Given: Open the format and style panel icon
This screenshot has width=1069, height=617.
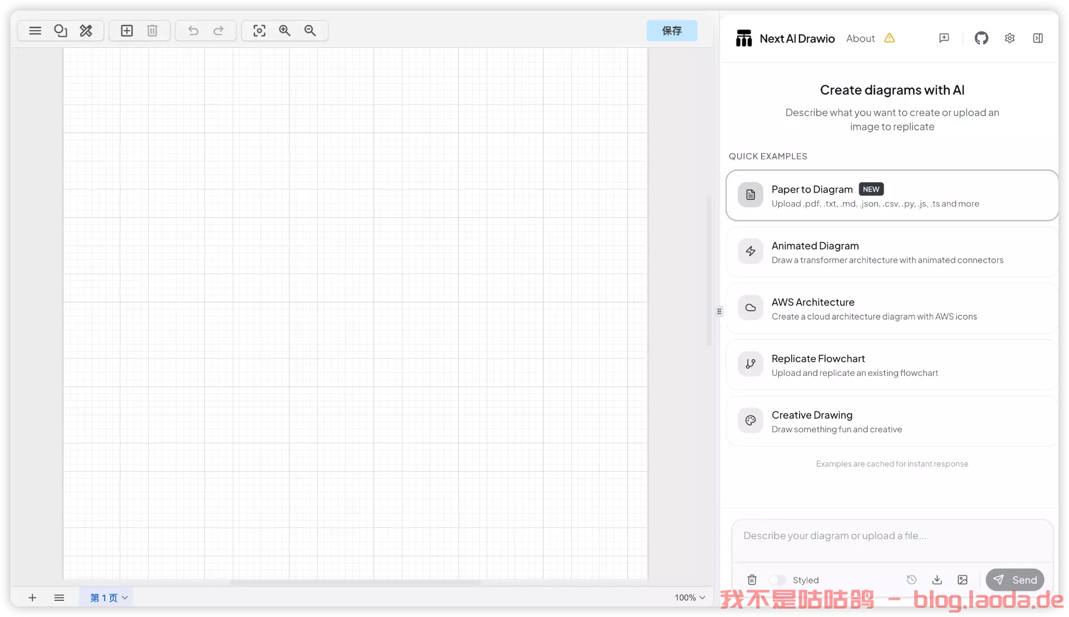Looking at the screenshot, I should pos(86,31).
